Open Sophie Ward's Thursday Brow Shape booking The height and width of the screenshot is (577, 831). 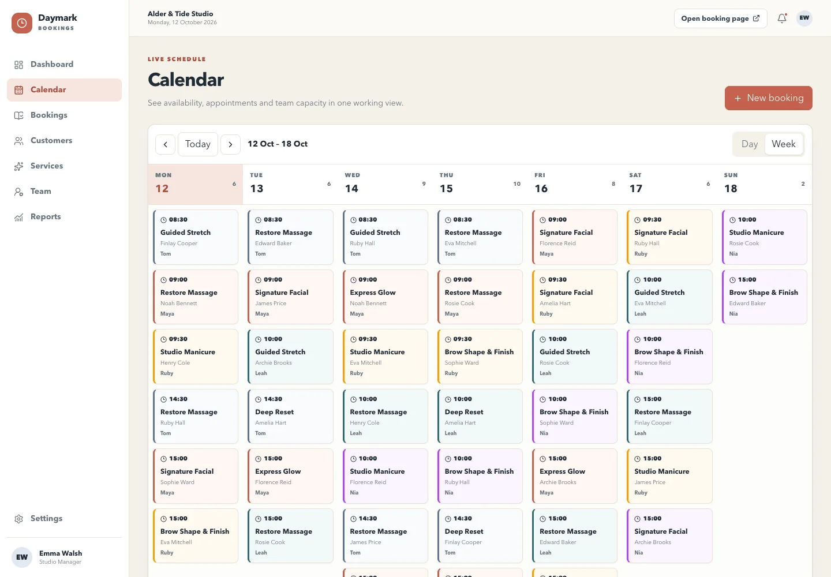[480, 357]
